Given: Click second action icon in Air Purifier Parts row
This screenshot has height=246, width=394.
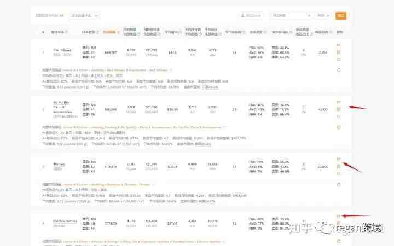Looking at the screenshot, I should (x=339, y=109).
